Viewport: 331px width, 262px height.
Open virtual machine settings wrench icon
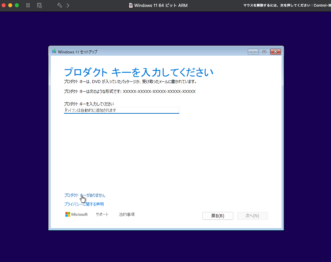60,5
